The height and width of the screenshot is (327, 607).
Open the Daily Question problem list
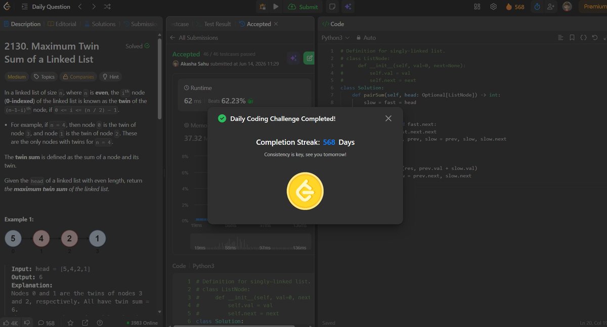click(x=46, y=7)
